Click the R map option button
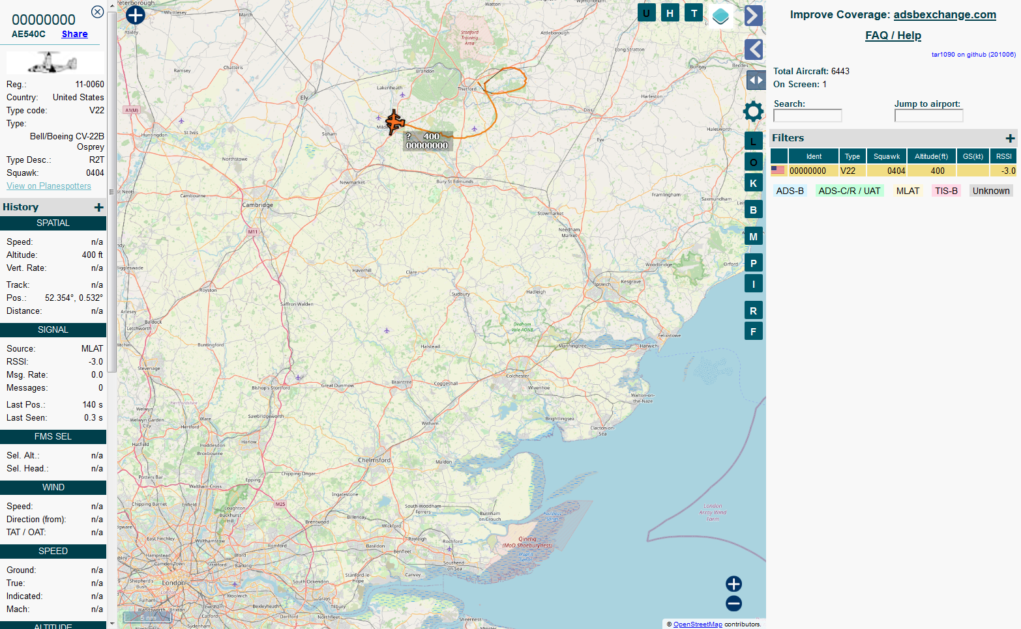 754,311
